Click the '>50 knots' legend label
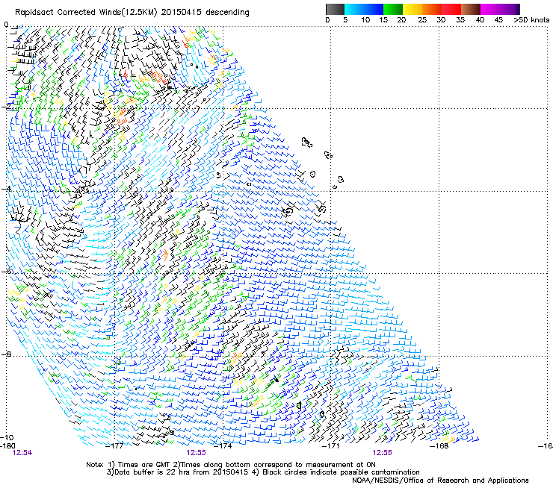This screenshot has height=485, width=553. point(531,20)
